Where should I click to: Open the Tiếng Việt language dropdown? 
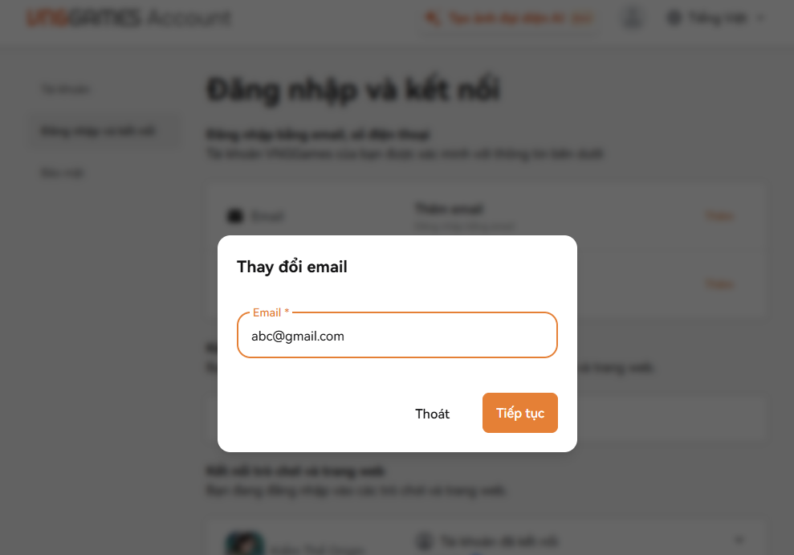pyautogui.click(x=716, y=18)
